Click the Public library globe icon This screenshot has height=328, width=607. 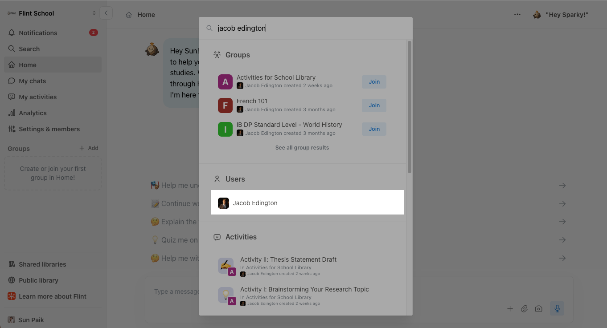12,280
